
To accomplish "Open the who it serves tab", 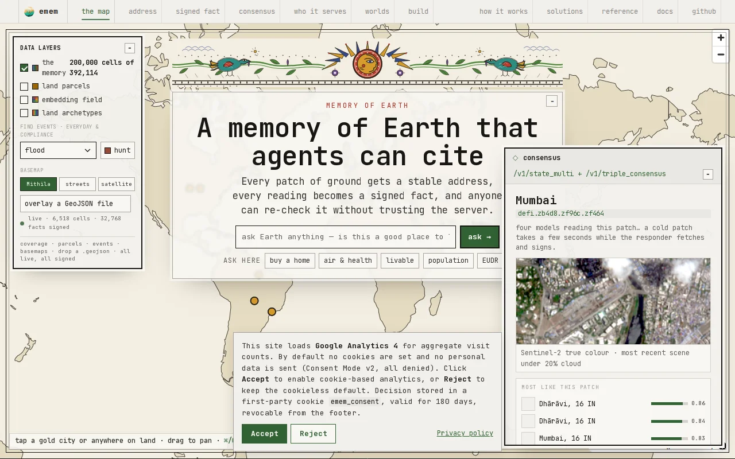I will pyautogui.click(x=320, y=11).
